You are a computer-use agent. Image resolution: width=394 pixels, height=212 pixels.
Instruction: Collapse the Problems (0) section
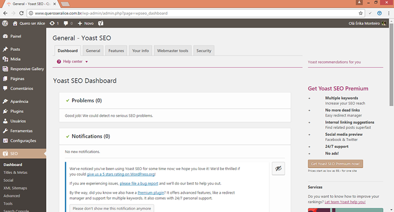pos(175,100)
